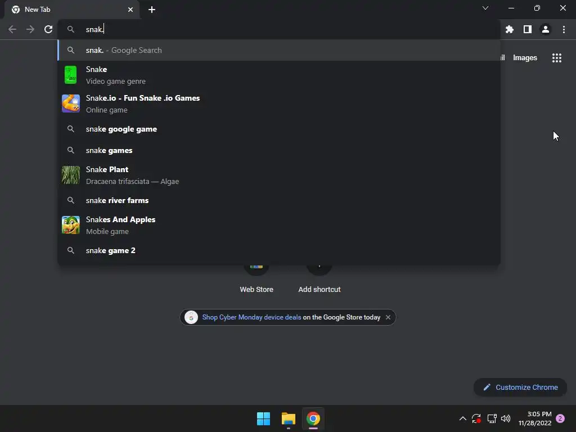Open Chrome three-dot menu
Viewport: 576px width, 432px height.
tap(564, 29)
